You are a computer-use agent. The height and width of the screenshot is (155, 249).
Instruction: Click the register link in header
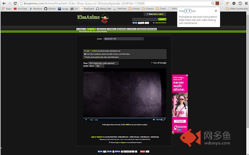pyautogui.click(x=161, y=14)
